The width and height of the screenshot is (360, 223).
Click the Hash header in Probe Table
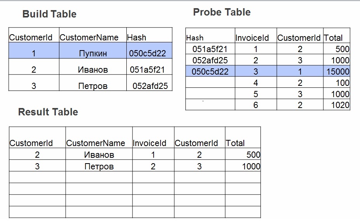point(195,38)
